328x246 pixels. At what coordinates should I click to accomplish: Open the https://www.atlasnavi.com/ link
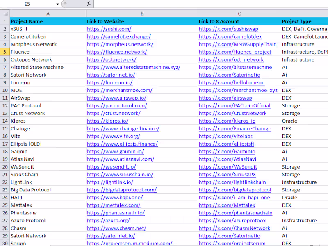point(121,159)
